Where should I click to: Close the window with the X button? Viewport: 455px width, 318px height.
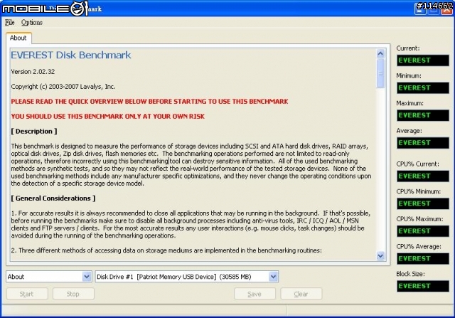click(x=446, y=9)
